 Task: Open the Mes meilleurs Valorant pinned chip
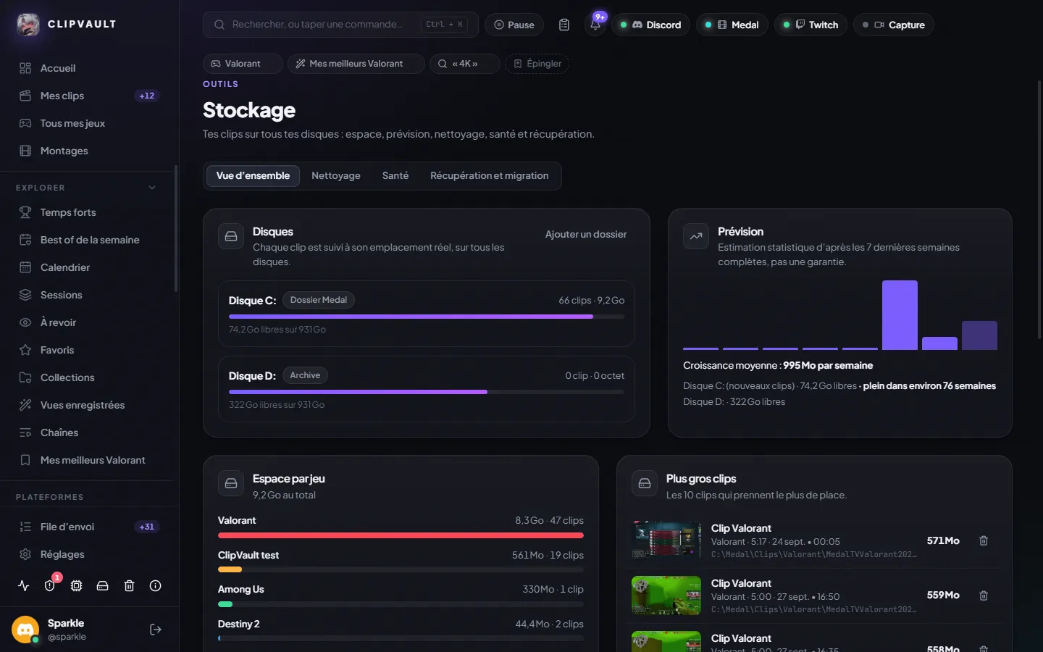pyautogui.click(x=356, y=64)
